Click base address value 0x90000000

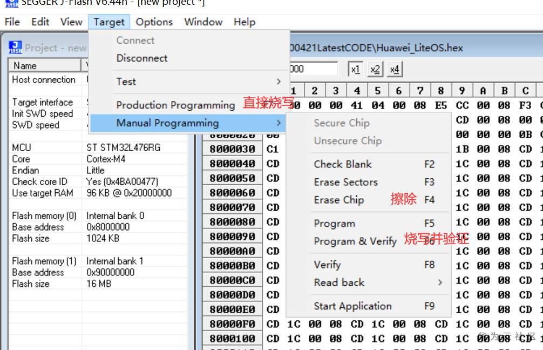coord(110,272)
